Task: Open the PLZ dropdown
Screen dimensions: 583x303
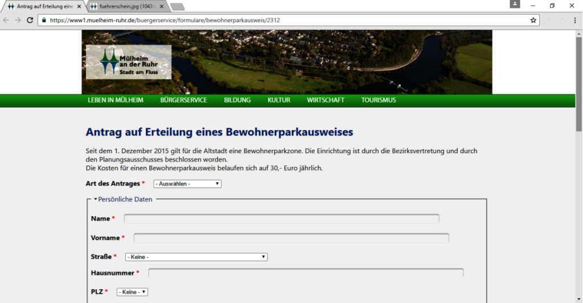Action: click(x=132, y=292)
